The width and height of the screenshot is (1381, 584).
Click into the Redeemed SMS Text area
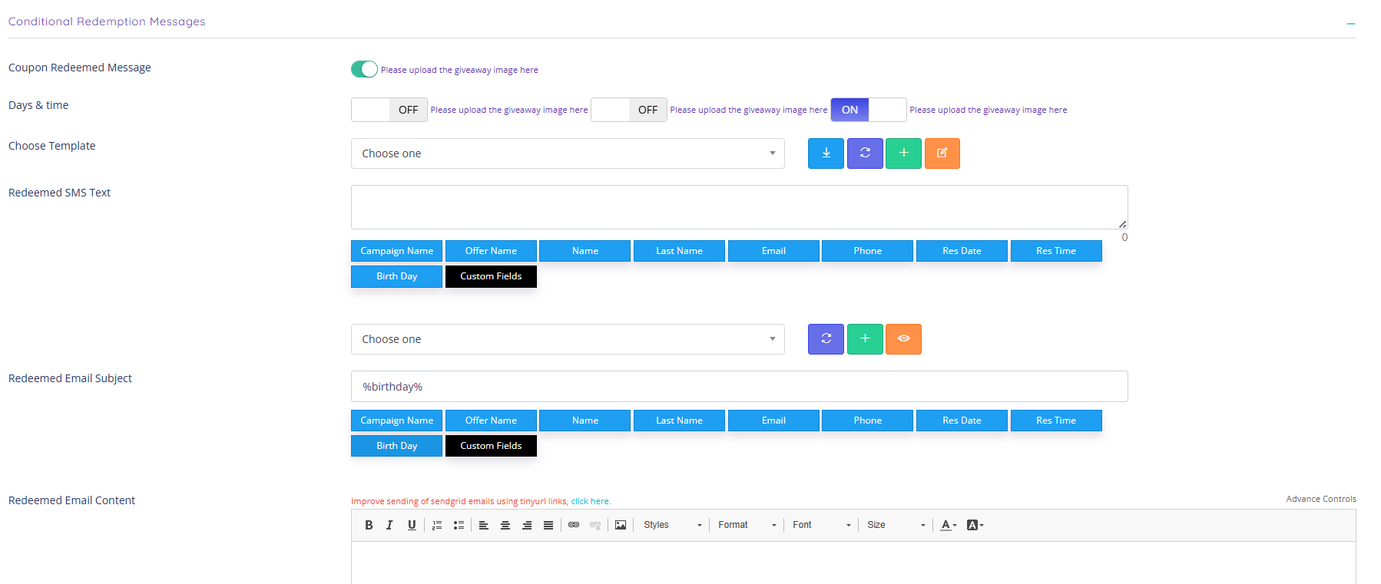pyautogui.click(x=739, y=207)
